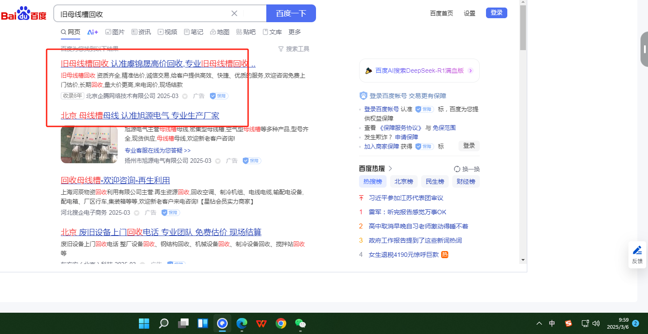The height and width of the screenshot is (334, 648).
Task: Switch to the 图片 search tab
Action: [115, 32]
